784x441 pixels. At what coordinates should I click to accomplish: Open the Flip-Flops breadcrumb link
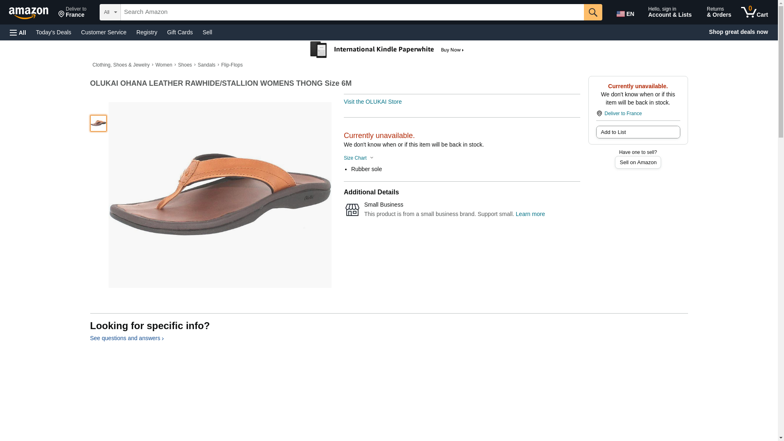(232, 65)
